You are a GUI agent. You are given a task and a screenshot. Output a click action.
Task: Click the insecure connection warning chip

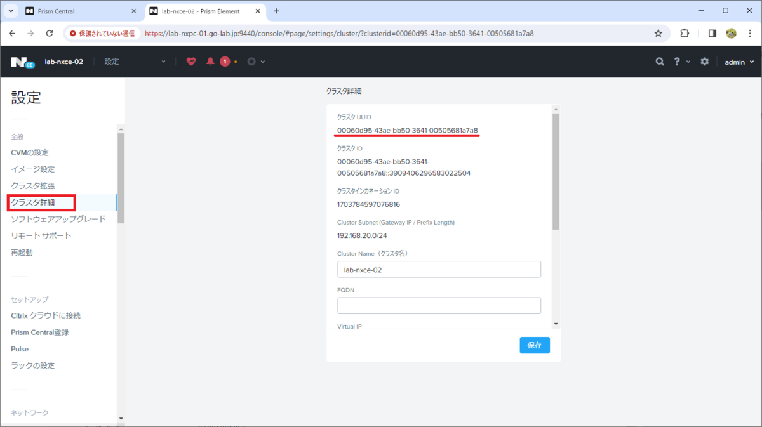tap(102, 34)
